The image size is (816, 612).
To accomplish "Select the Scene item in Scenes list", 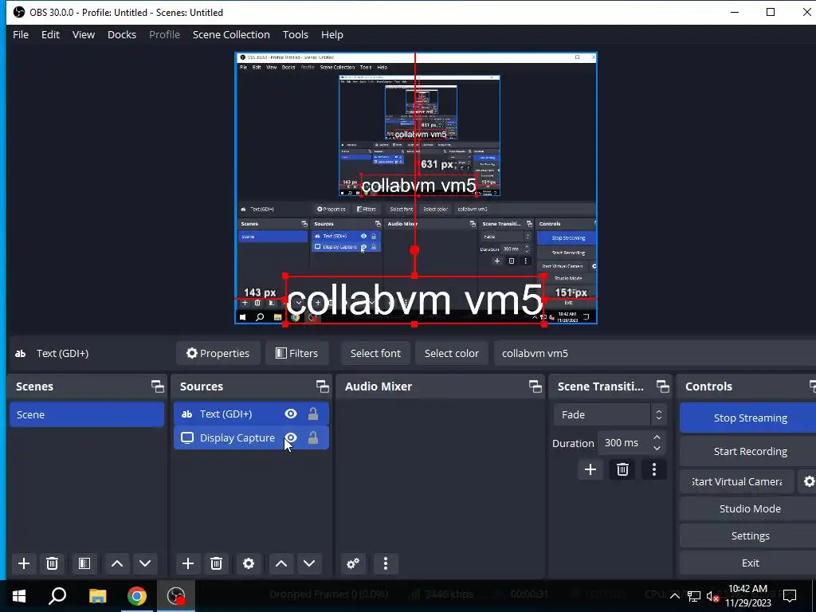I will (86, 414).
